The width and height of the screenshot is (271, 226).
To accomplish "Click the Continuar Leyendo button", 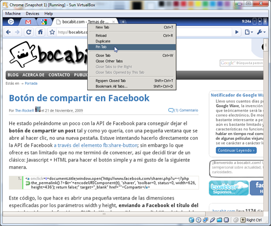I will point(236,150).
